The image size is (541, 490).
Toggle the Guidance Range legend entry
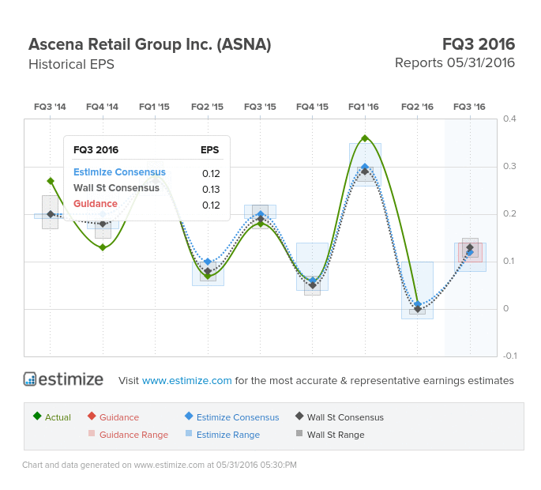pos(128,435)
